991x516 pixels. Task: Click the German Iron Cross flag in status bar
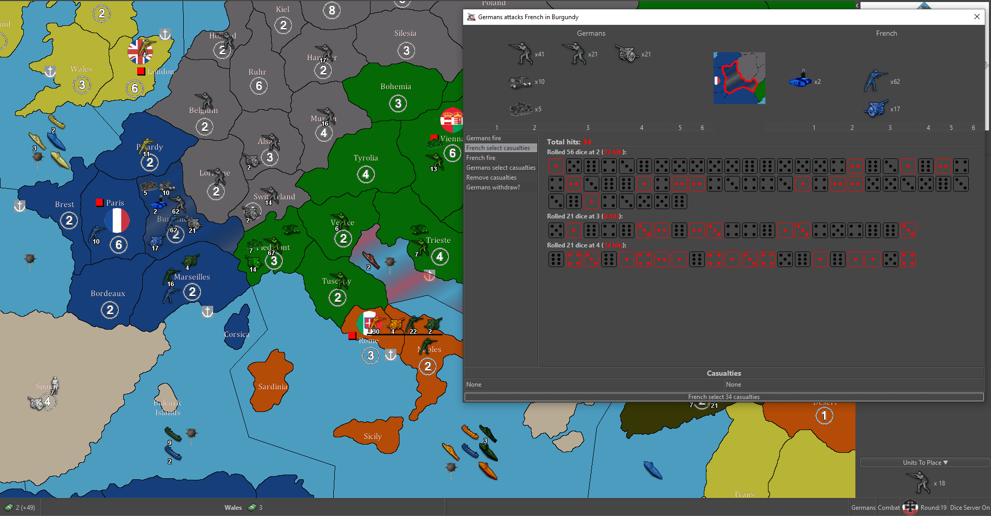tap(910, 507)
